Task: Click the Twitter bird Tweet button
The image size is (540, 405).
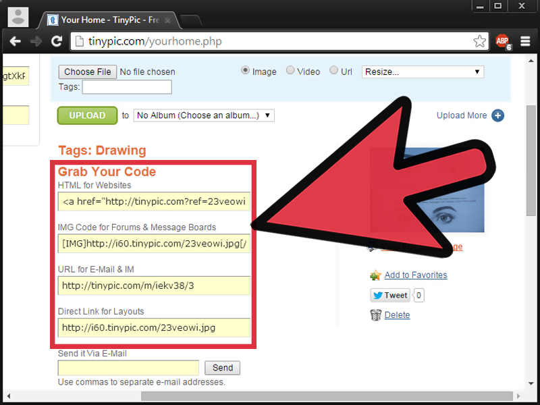Action: [390, 296]
